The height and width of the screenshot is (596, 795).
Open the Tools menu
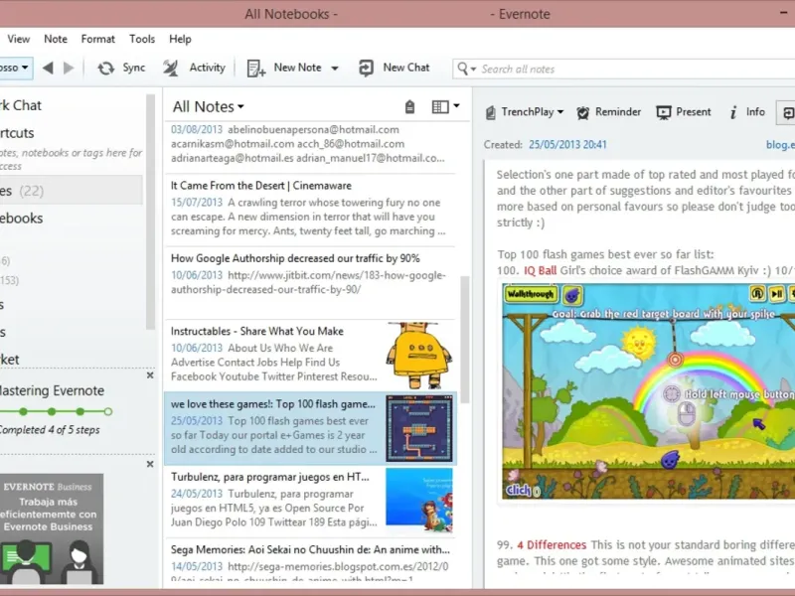coord(142,39)
